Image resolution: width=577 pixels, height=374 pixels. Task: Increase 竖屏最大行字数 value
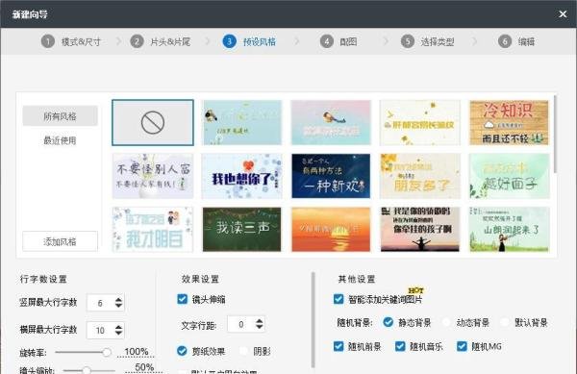[118, 299]
